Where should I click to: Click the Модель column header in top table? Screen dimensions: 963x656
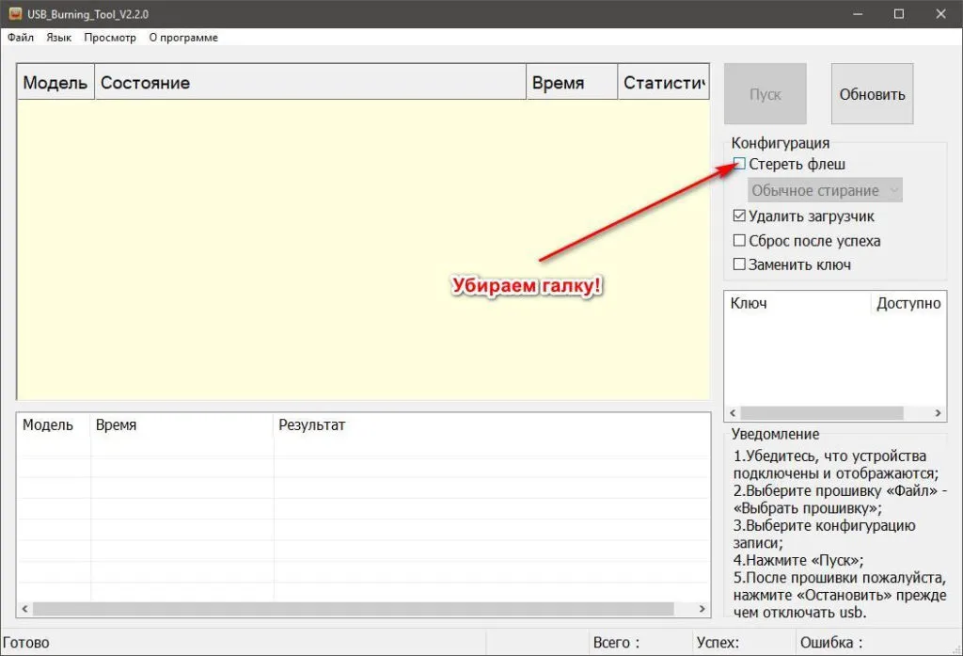[55, 82]
